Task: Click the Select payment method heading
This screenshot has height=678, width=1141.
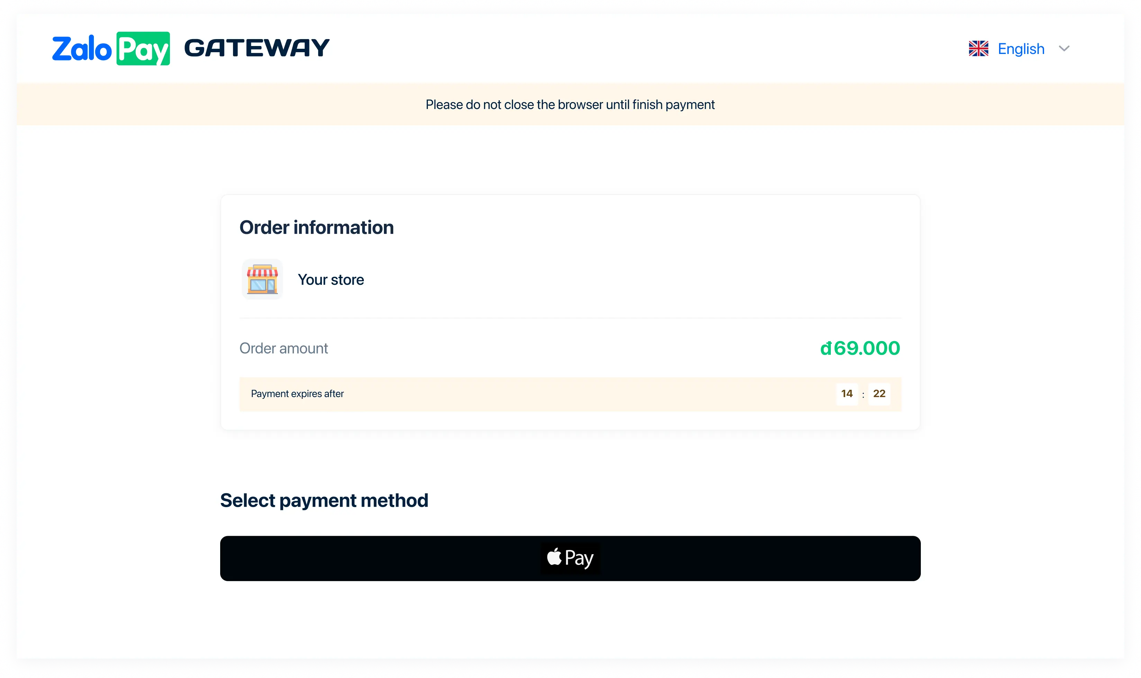Action: [324, 500]
